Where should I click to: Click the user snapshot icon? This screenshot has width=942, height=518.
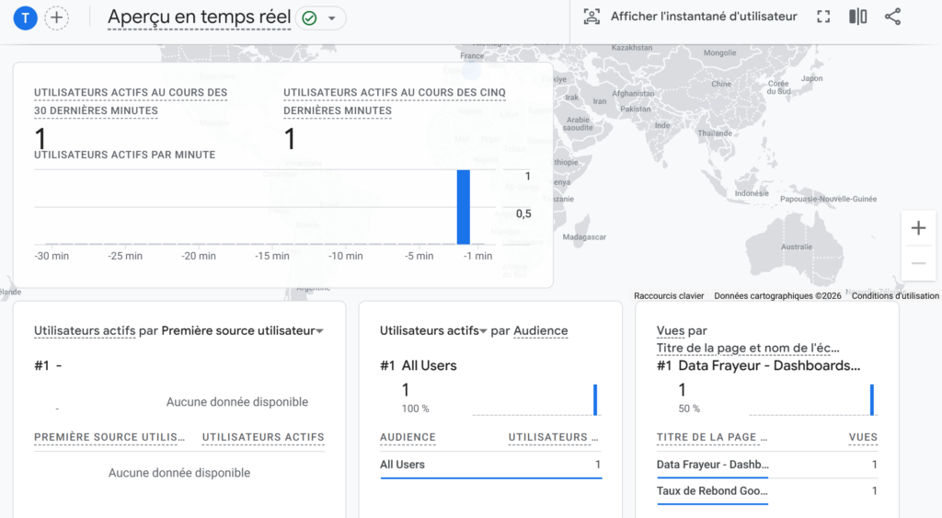coord(592,17)
